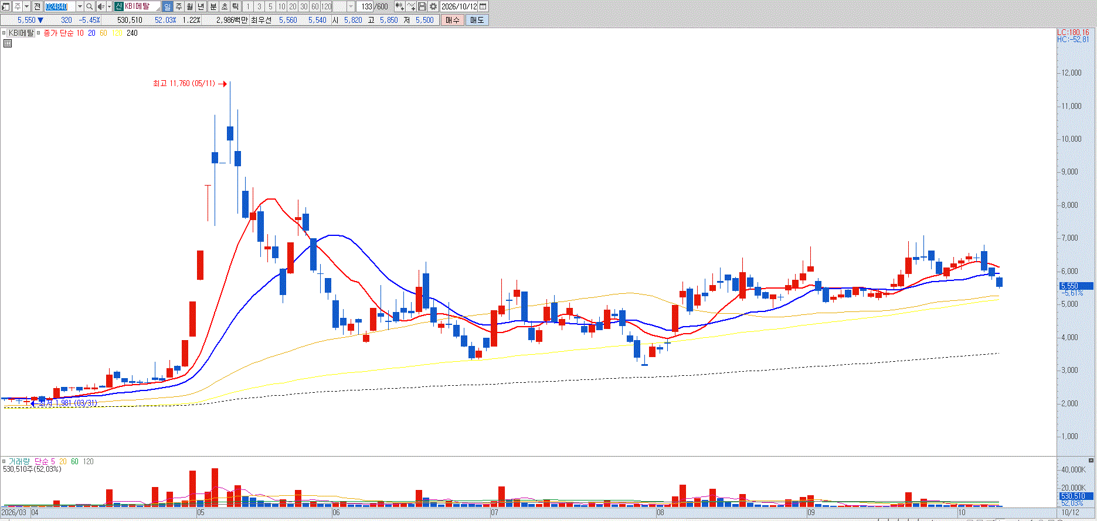Open the interval dropdown after 120 button
The width and height of the screenshot is (1097, 521).
(351, 6)
